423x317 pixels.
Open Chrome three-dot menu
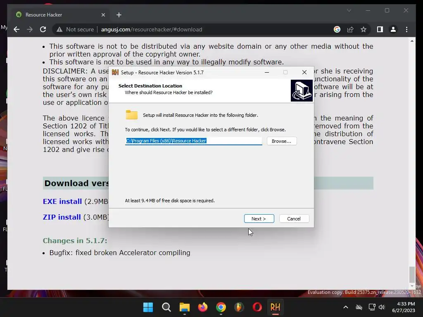406,29
